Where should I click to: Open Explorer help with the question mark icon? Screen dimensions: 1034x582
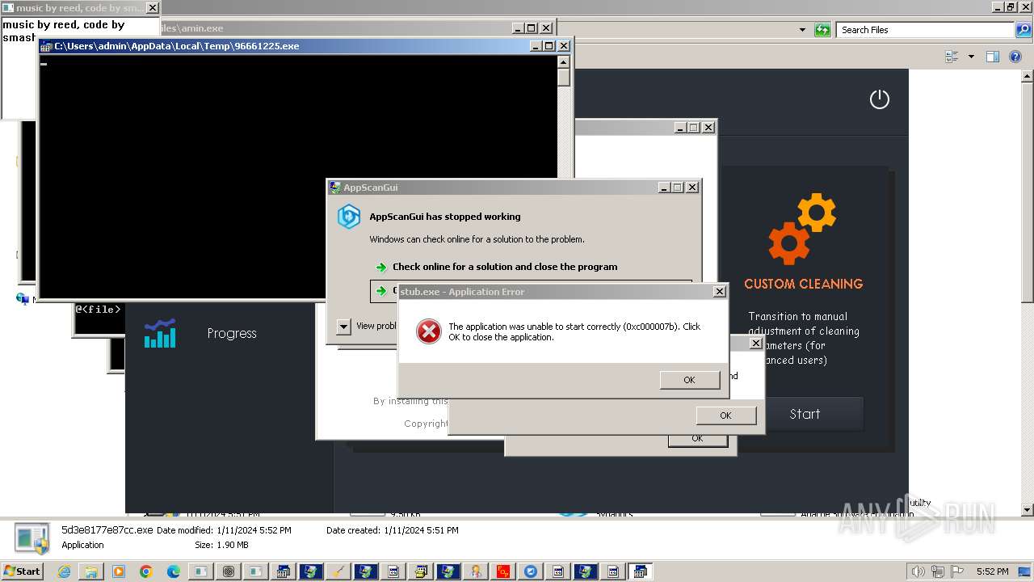[1015, 57]
